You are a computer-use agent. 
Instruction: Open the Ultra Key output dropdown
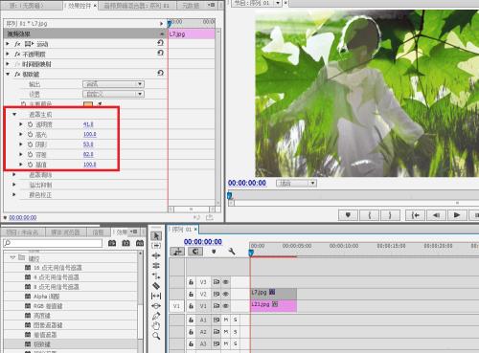tap(113, 84)
